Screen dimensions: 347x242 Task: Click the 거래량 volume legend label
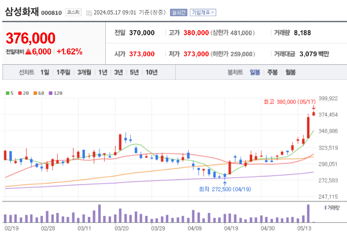point(332,208)
